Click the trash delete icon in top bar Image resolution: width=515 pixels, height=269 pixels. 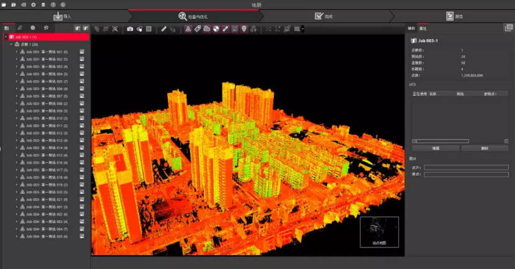click(43, 4)
